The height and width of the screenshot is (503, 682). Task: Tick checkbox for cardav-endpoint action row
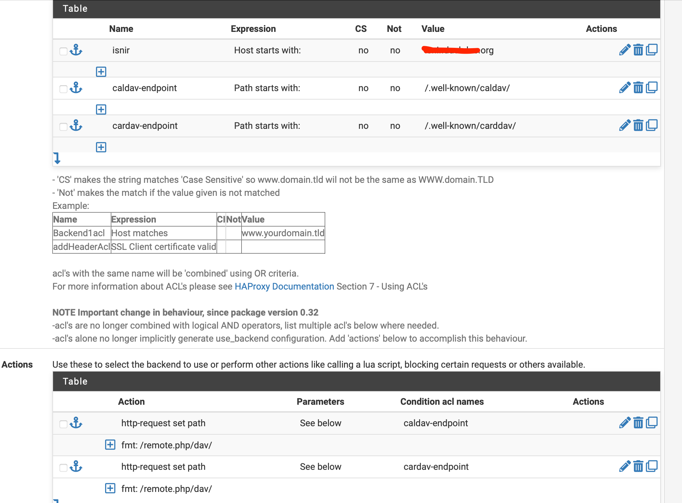click(63, 468)
